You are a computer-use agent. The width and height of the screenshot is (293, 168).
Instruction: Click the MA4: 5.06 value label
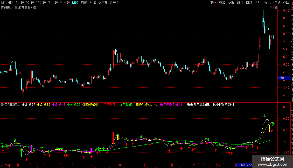click(x=73, y=105)
